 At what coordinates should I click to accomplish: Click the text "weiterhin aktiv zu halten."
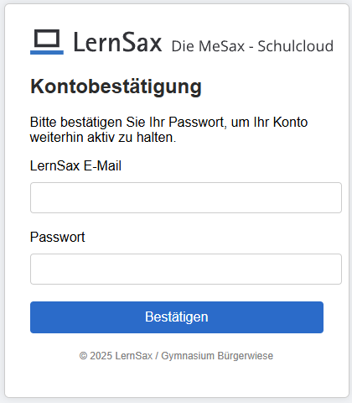coord(103,138)
